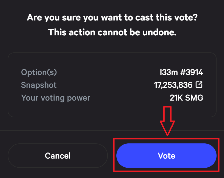The height and width of the screenshot is (178, 224).
Task: Click the word 'undone' in the warning
Action: coord(159,32)
